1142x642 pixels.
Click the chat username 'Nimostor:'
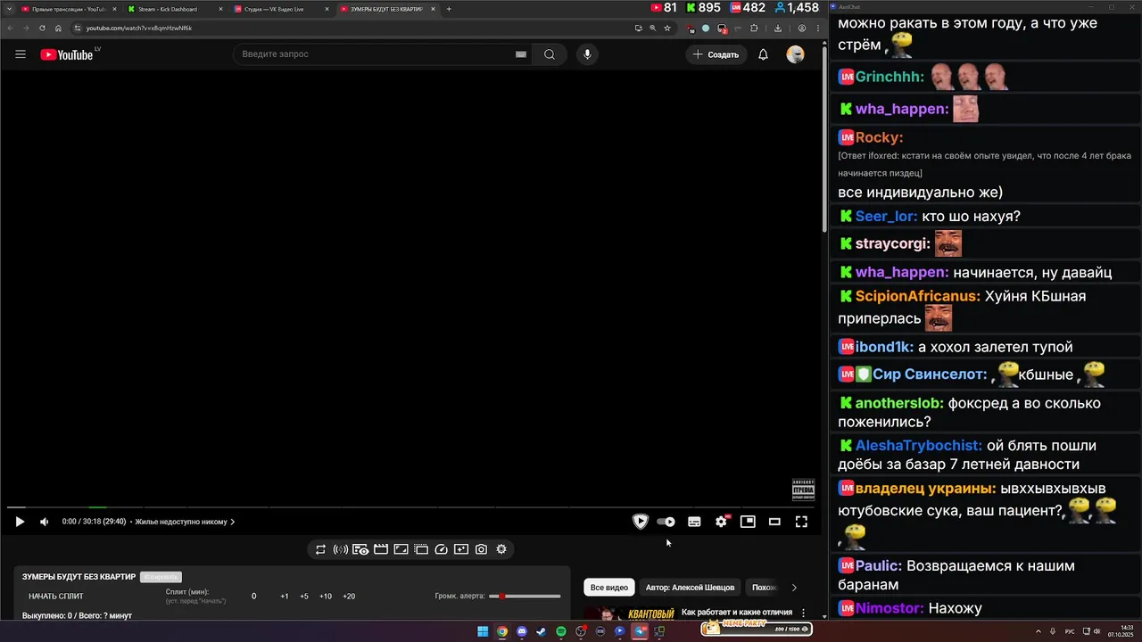point(890,608)
